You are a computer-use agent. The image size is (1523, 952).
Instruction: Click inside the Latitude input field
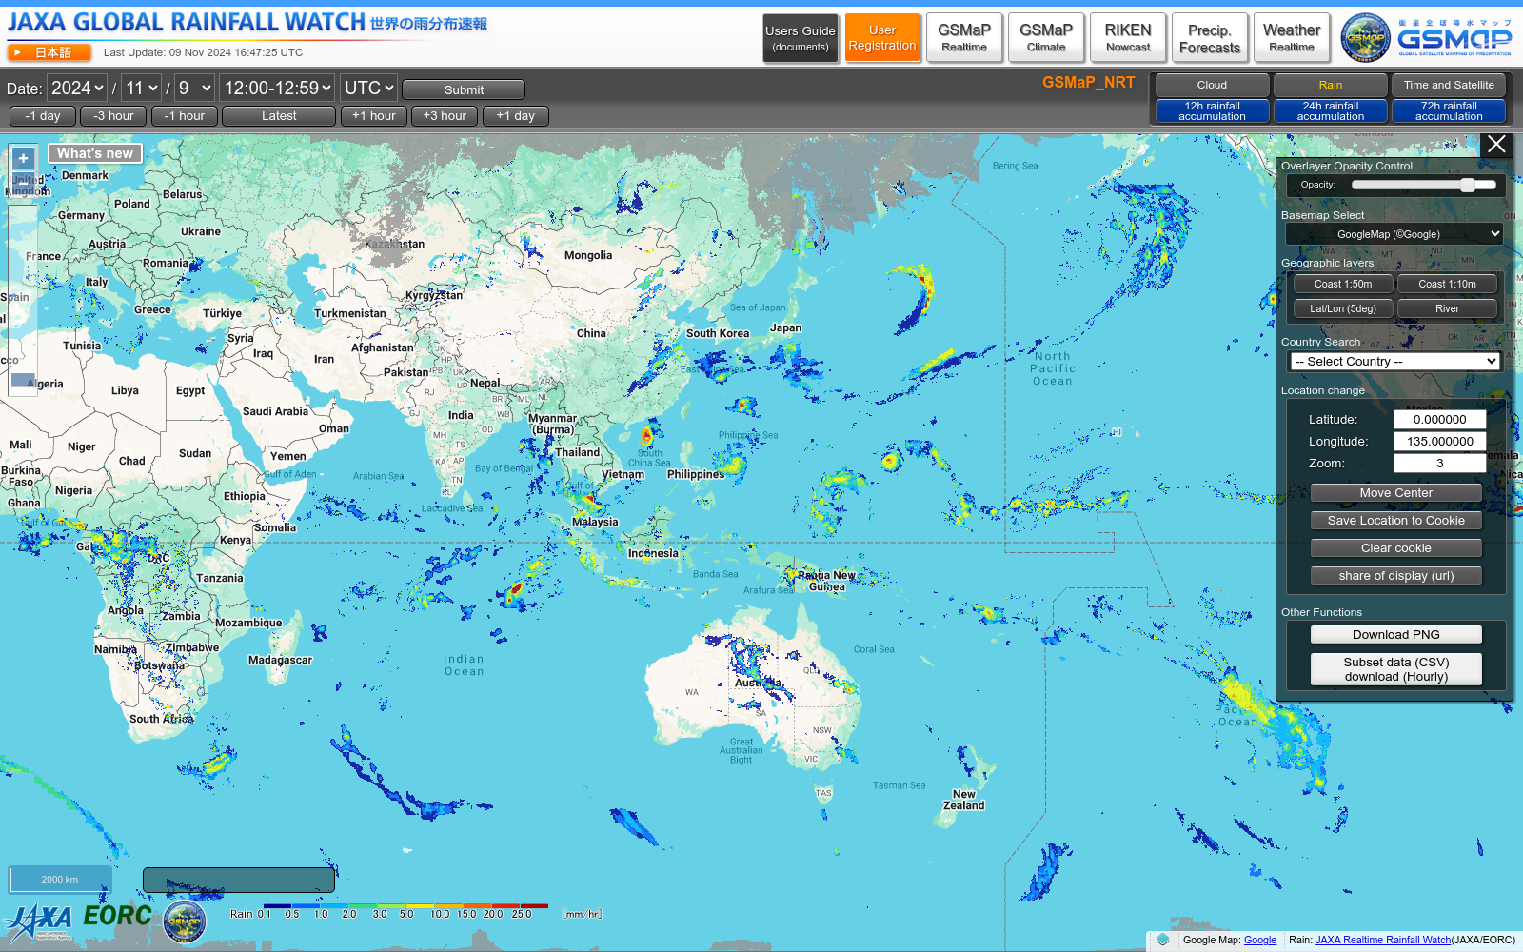pos(1440,419)
